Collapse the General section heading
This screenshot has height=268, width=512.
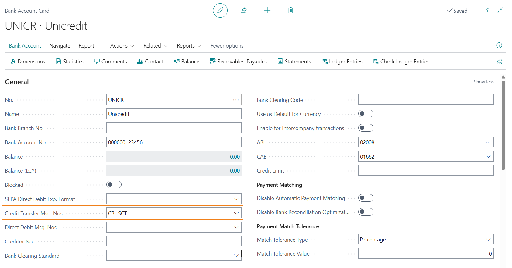17,82
